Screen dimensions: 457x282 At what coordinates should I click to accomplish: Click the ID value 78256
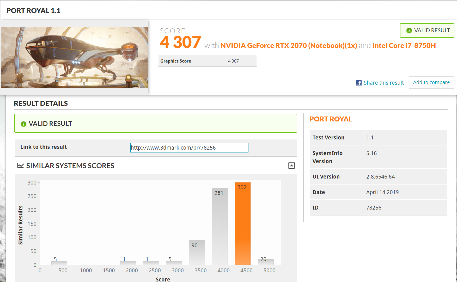tap(374, 208)
